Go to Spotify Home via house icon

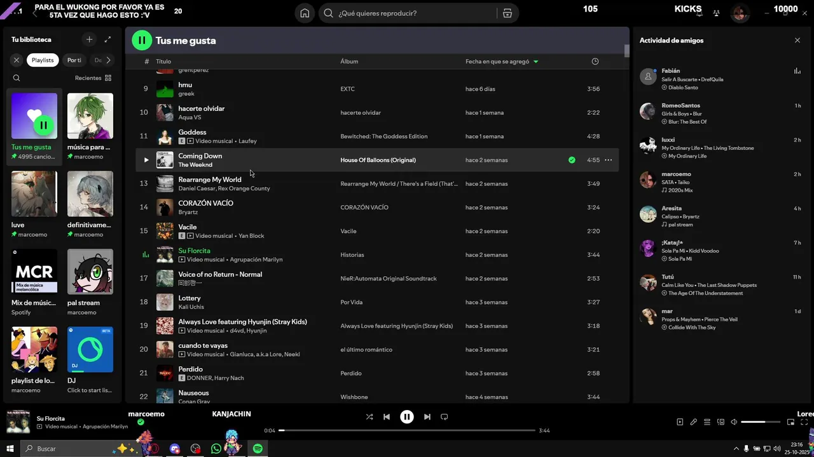pos(305,13)
